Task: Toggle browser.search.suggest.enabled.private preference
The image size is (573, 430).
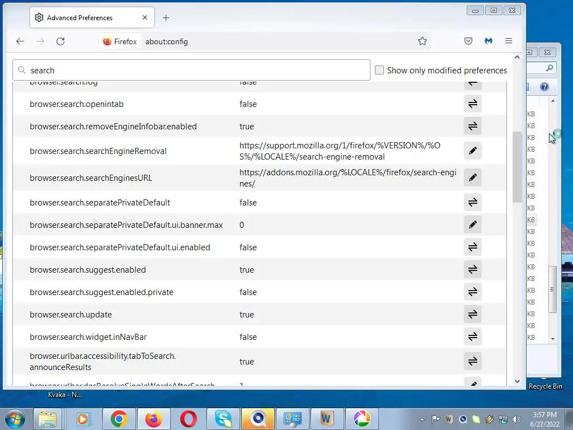Action: point(472,292)
